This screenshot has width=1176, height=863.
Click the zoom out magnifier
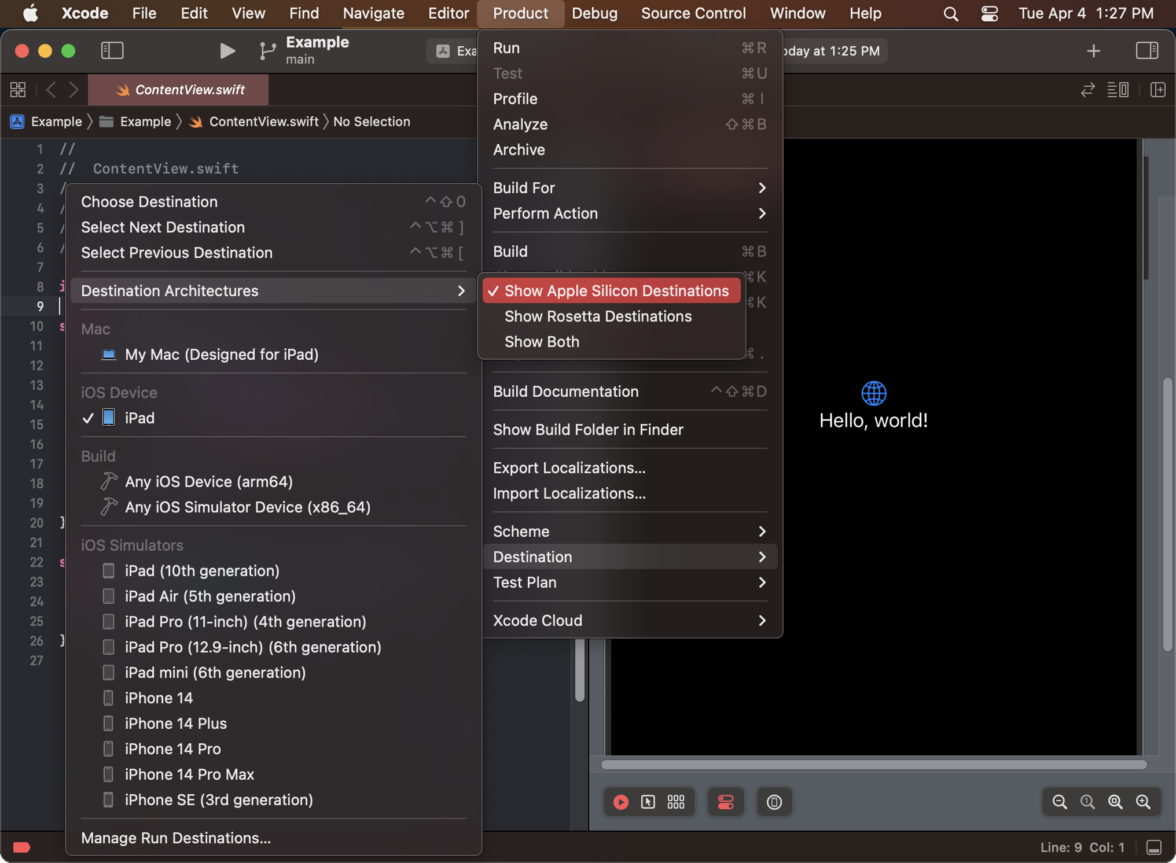tap(1060, 802)
